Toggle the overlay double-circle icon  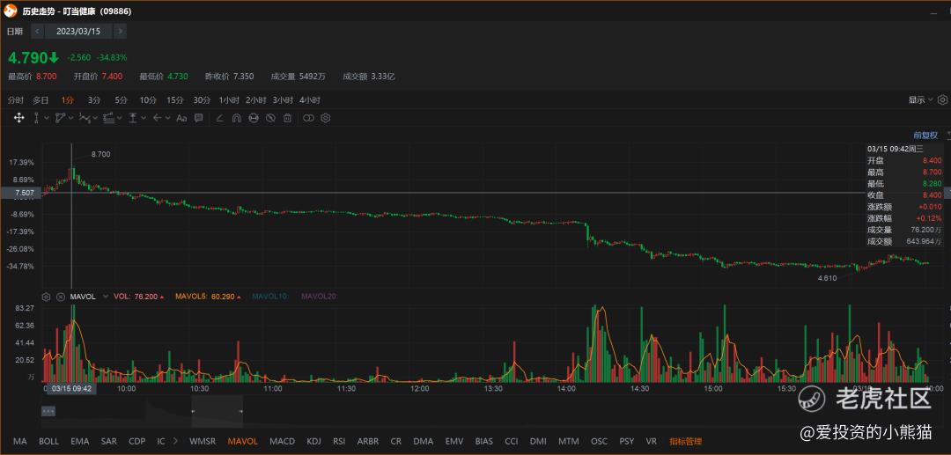[x=308, y=118]
